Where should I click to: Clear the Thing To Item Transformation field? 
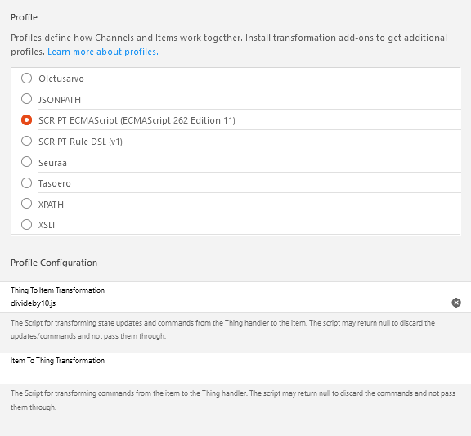click(x=456, y=303)
